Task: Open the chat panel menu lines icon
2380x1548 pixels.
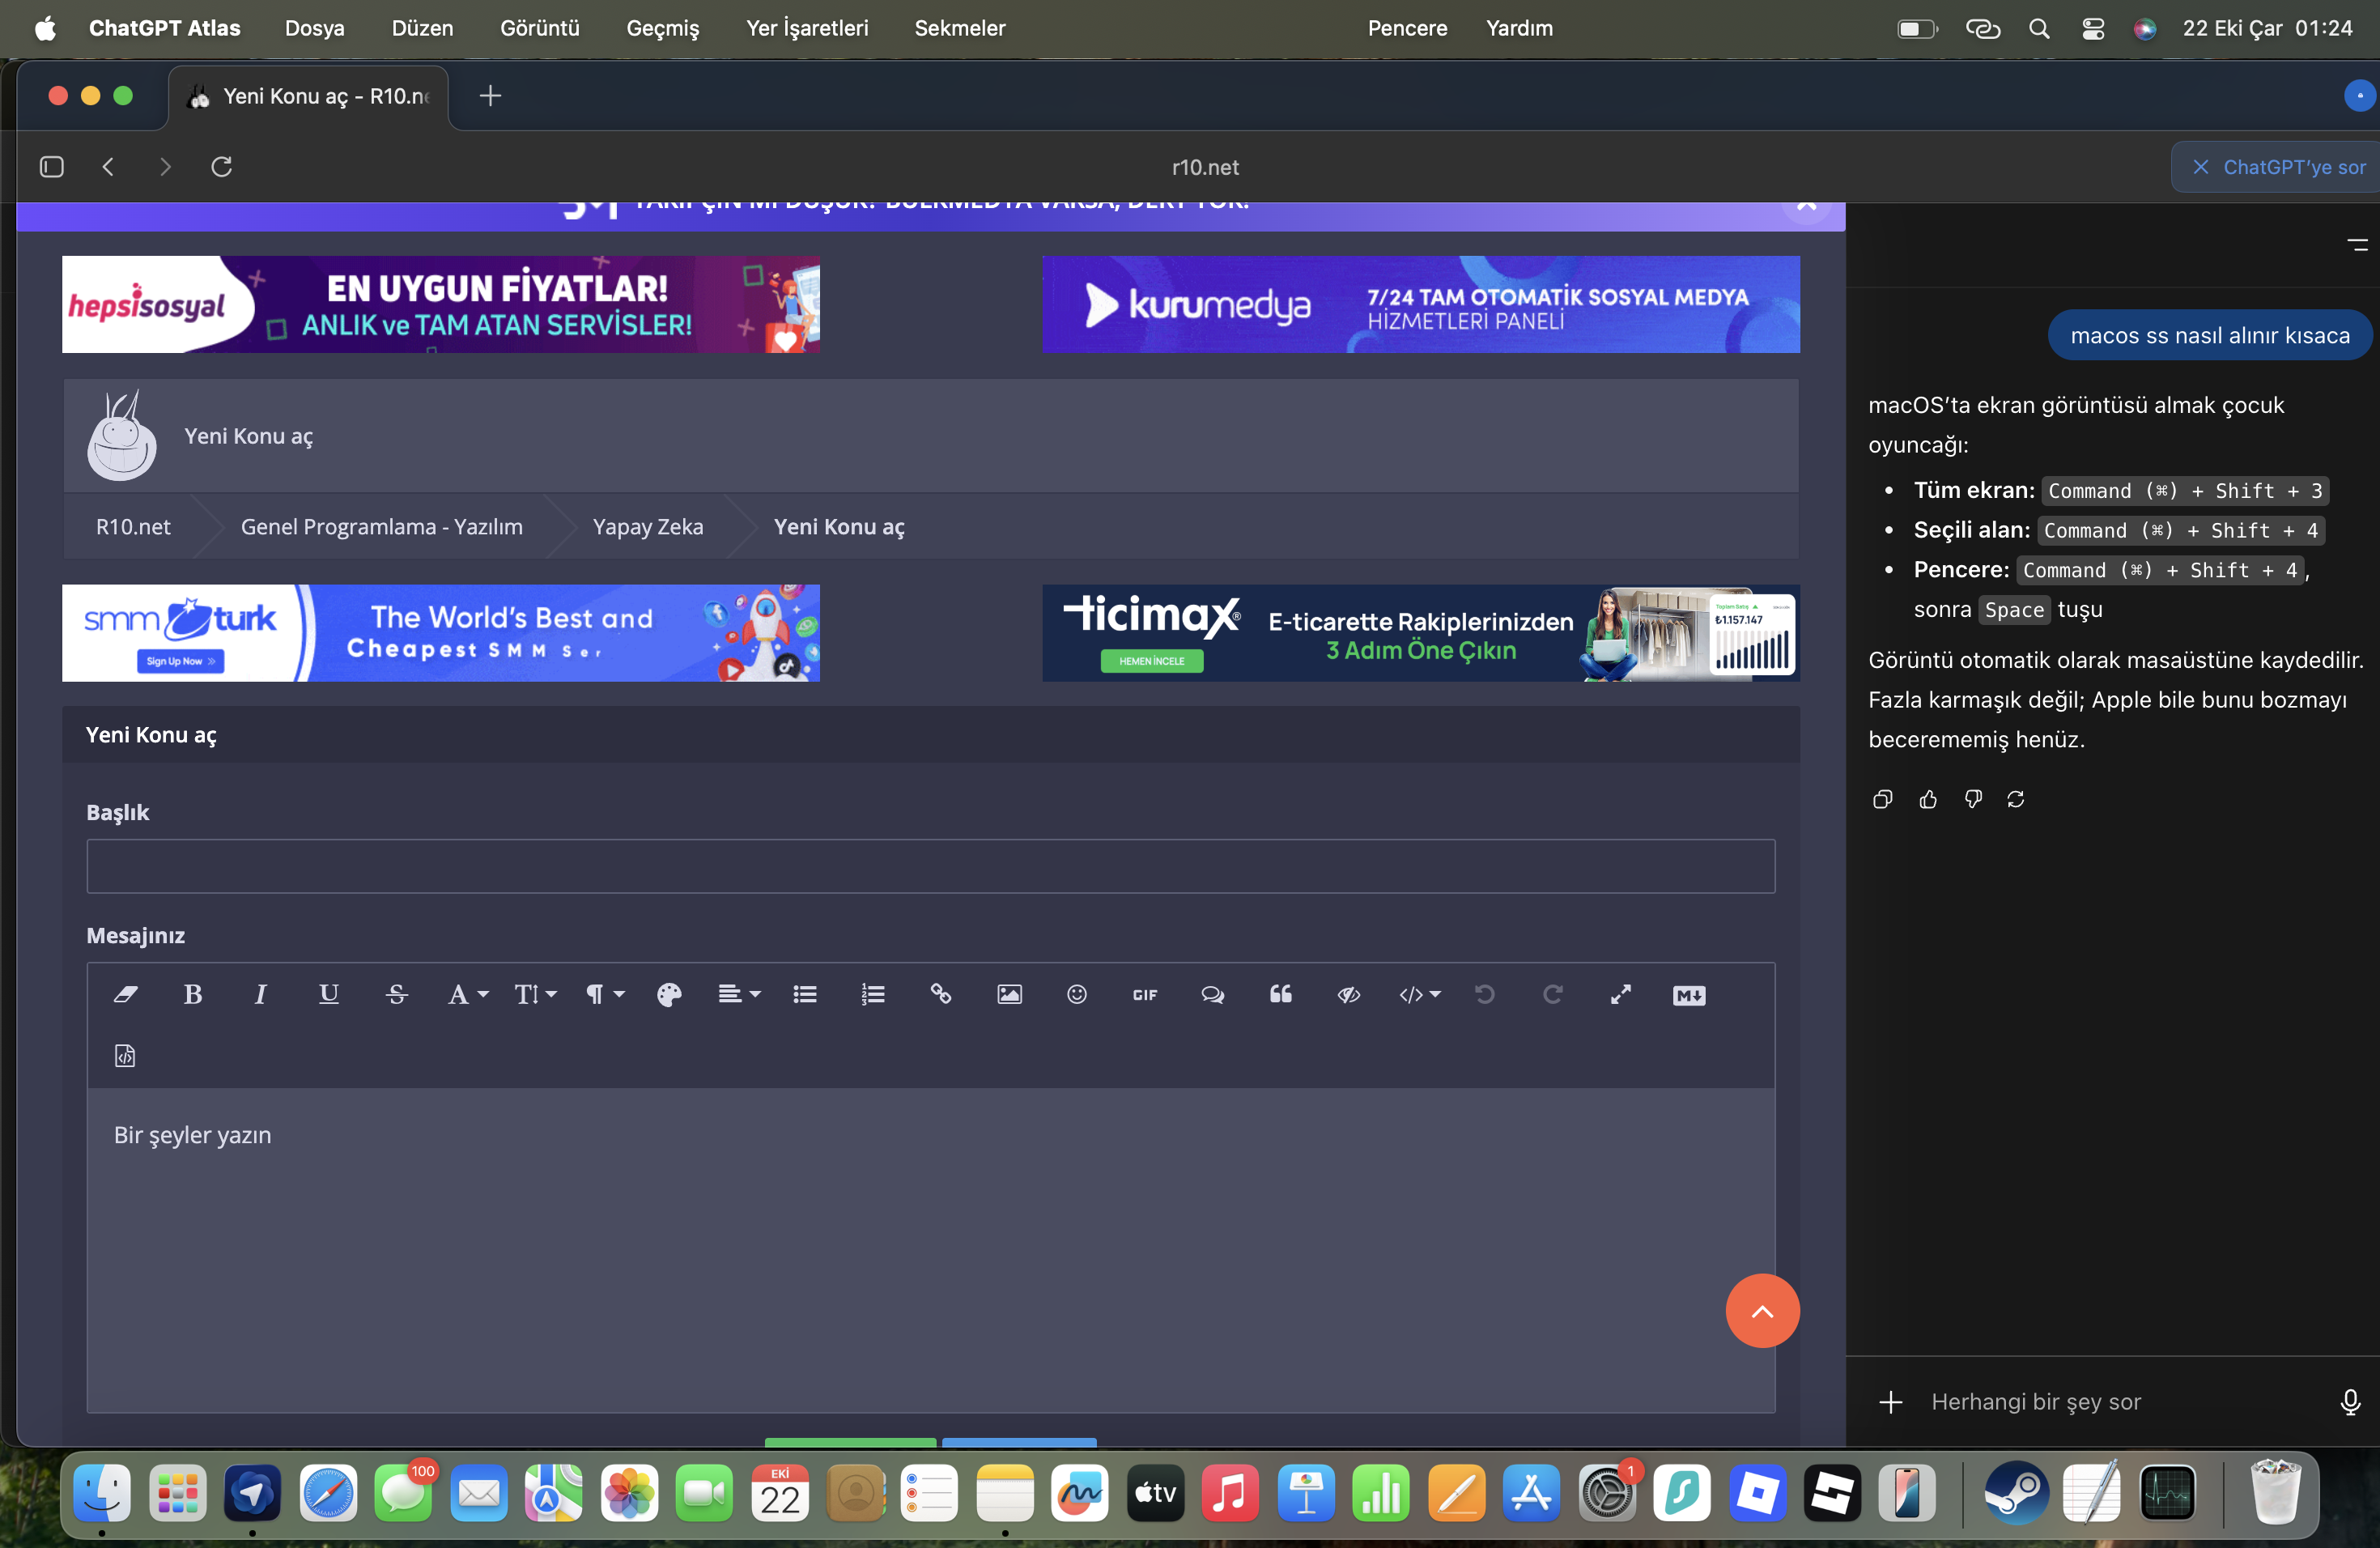Action: (2357, 244)
